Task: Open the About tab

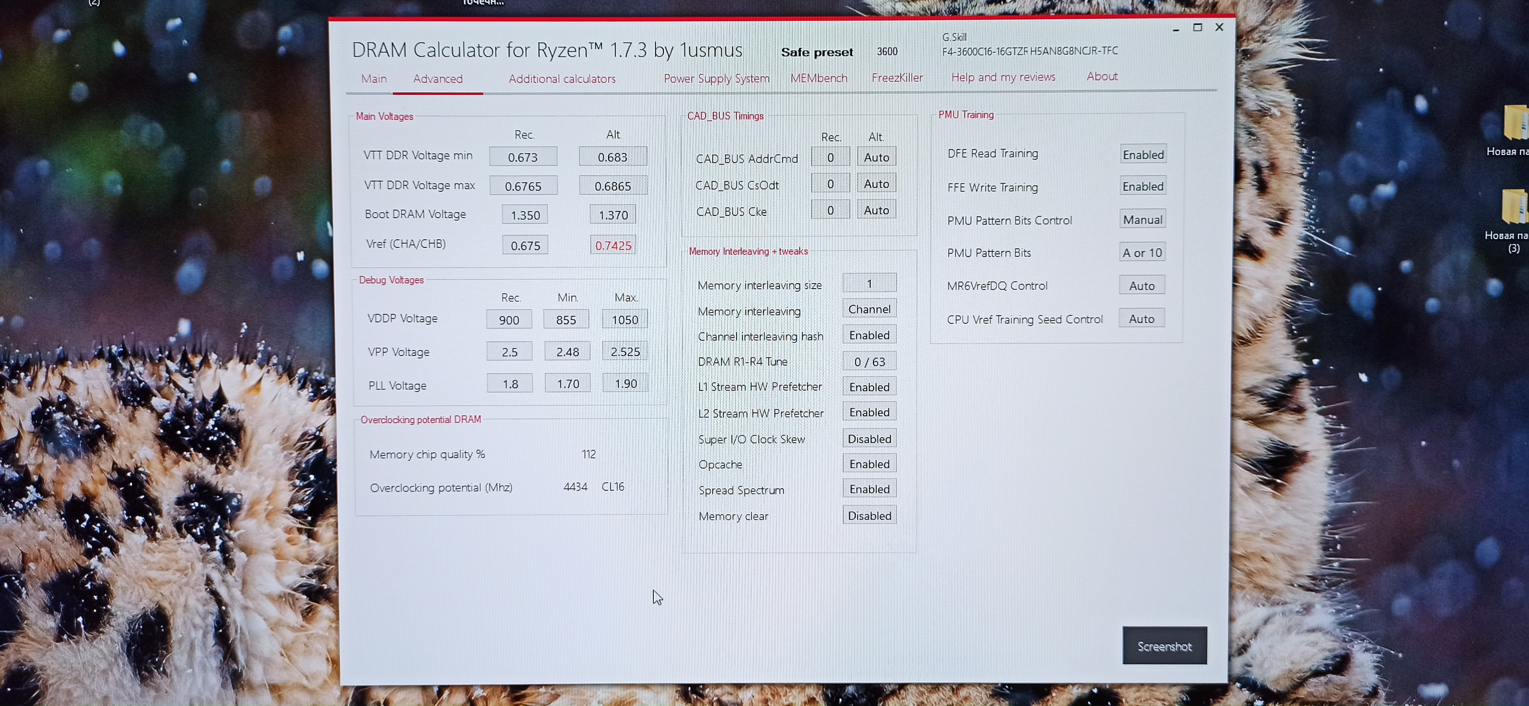Action: pyautogui.click(x=1102, y=77)
